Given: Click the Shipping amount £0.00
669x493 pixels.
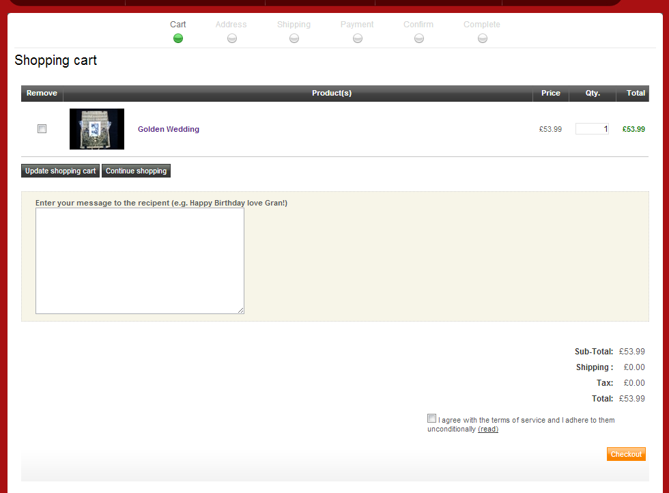Looking at the screenshot, I should pos(634,367).
